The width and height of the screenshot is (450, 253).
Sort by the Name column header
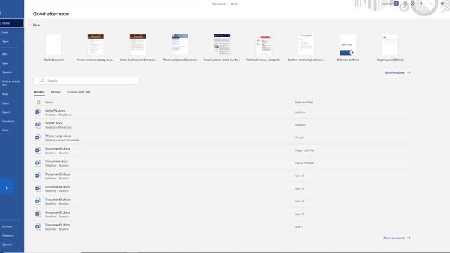(49, 102)
